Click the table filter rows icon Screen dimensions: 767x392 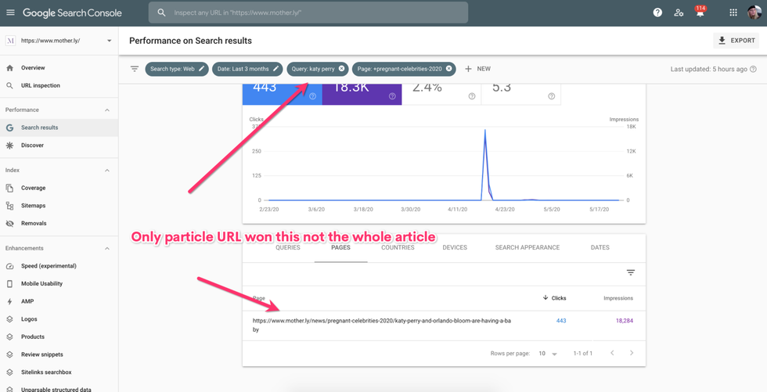[x=630, y=272]
